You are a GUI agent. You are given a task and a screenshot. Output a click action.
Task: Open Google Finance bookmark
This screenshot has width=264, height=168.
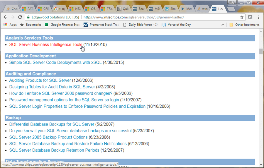click(x=62, y=25)
